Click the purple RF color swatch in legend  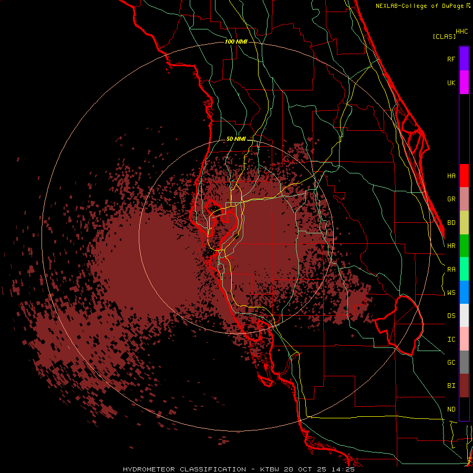tap(464, 58)
